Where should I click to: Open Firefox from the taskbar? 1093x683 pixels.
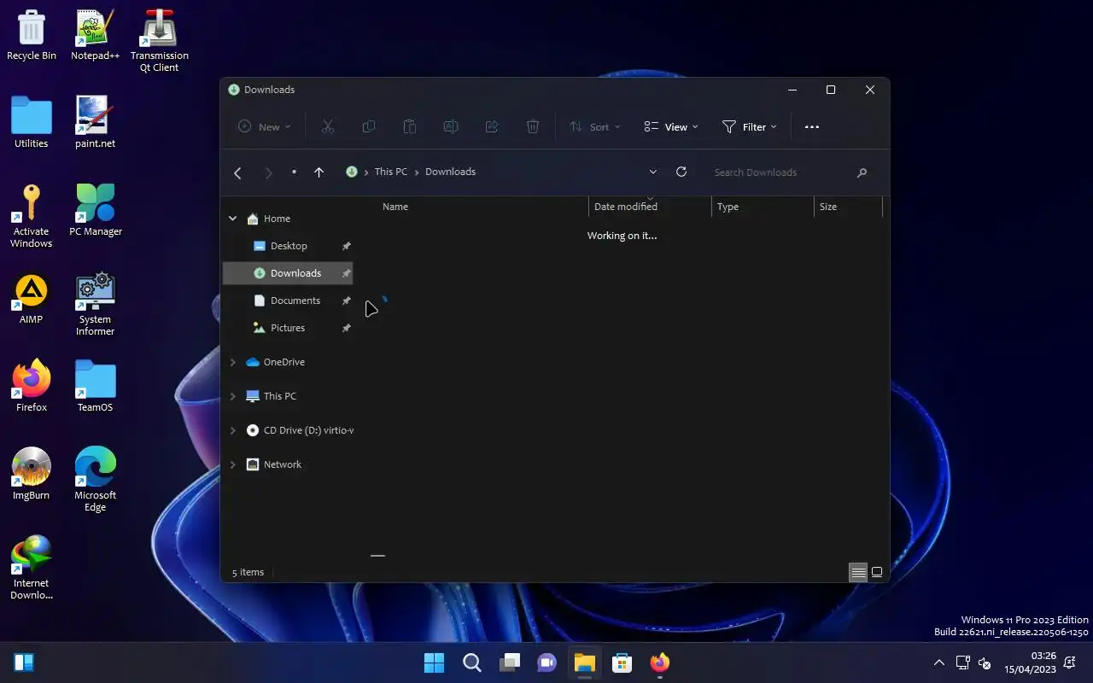pyautogui.click(x=660, y=663)
